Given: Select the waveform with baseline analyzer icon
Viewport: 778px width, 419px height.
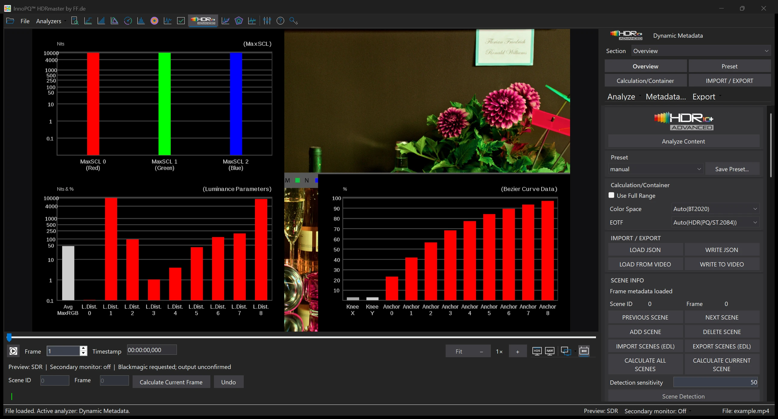Looking at the screenshot, I should tap(252, 21).
